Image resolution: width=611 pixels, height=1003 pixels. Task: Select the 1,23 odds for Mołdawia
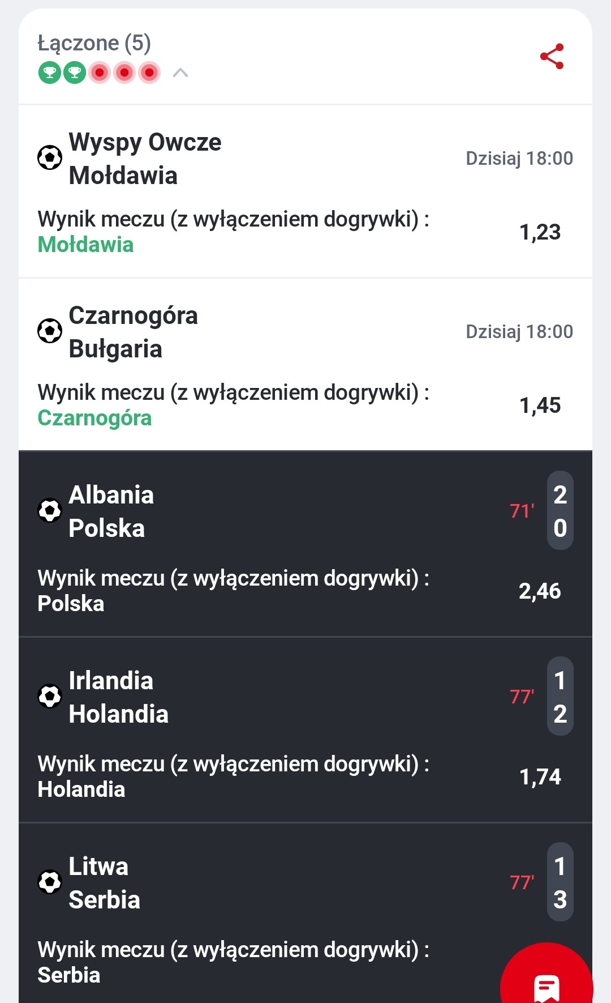(540, 232)
